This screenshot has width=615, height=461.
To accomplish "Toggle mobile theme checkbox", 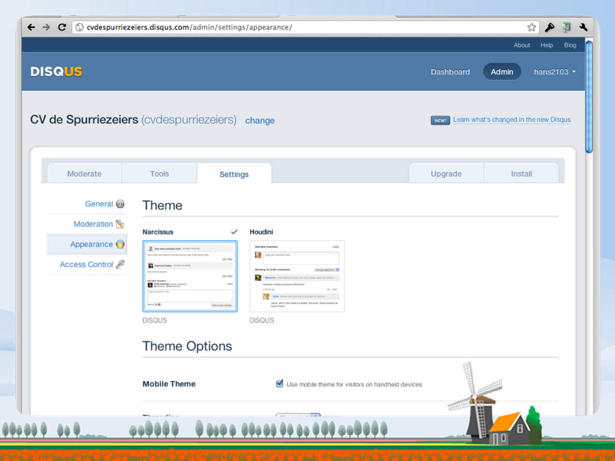I will (x=280, y=383).
